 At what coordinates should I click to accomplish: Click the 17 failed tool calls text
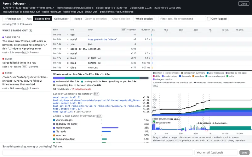click(x=81, y=89)
